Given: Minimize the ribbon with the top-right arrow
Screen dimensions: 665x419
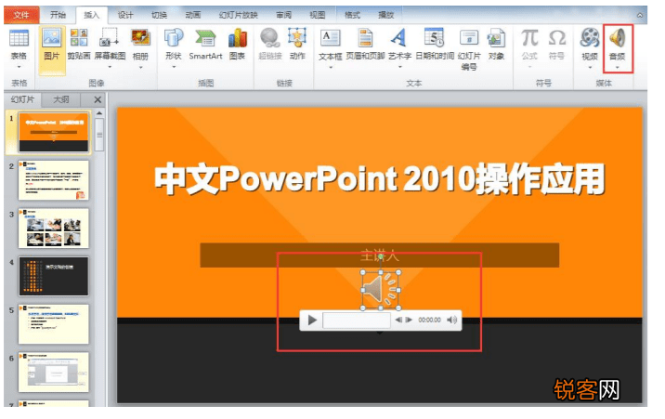Looking at the screenshot, I should pyautogui.click(x=640, y=15).
